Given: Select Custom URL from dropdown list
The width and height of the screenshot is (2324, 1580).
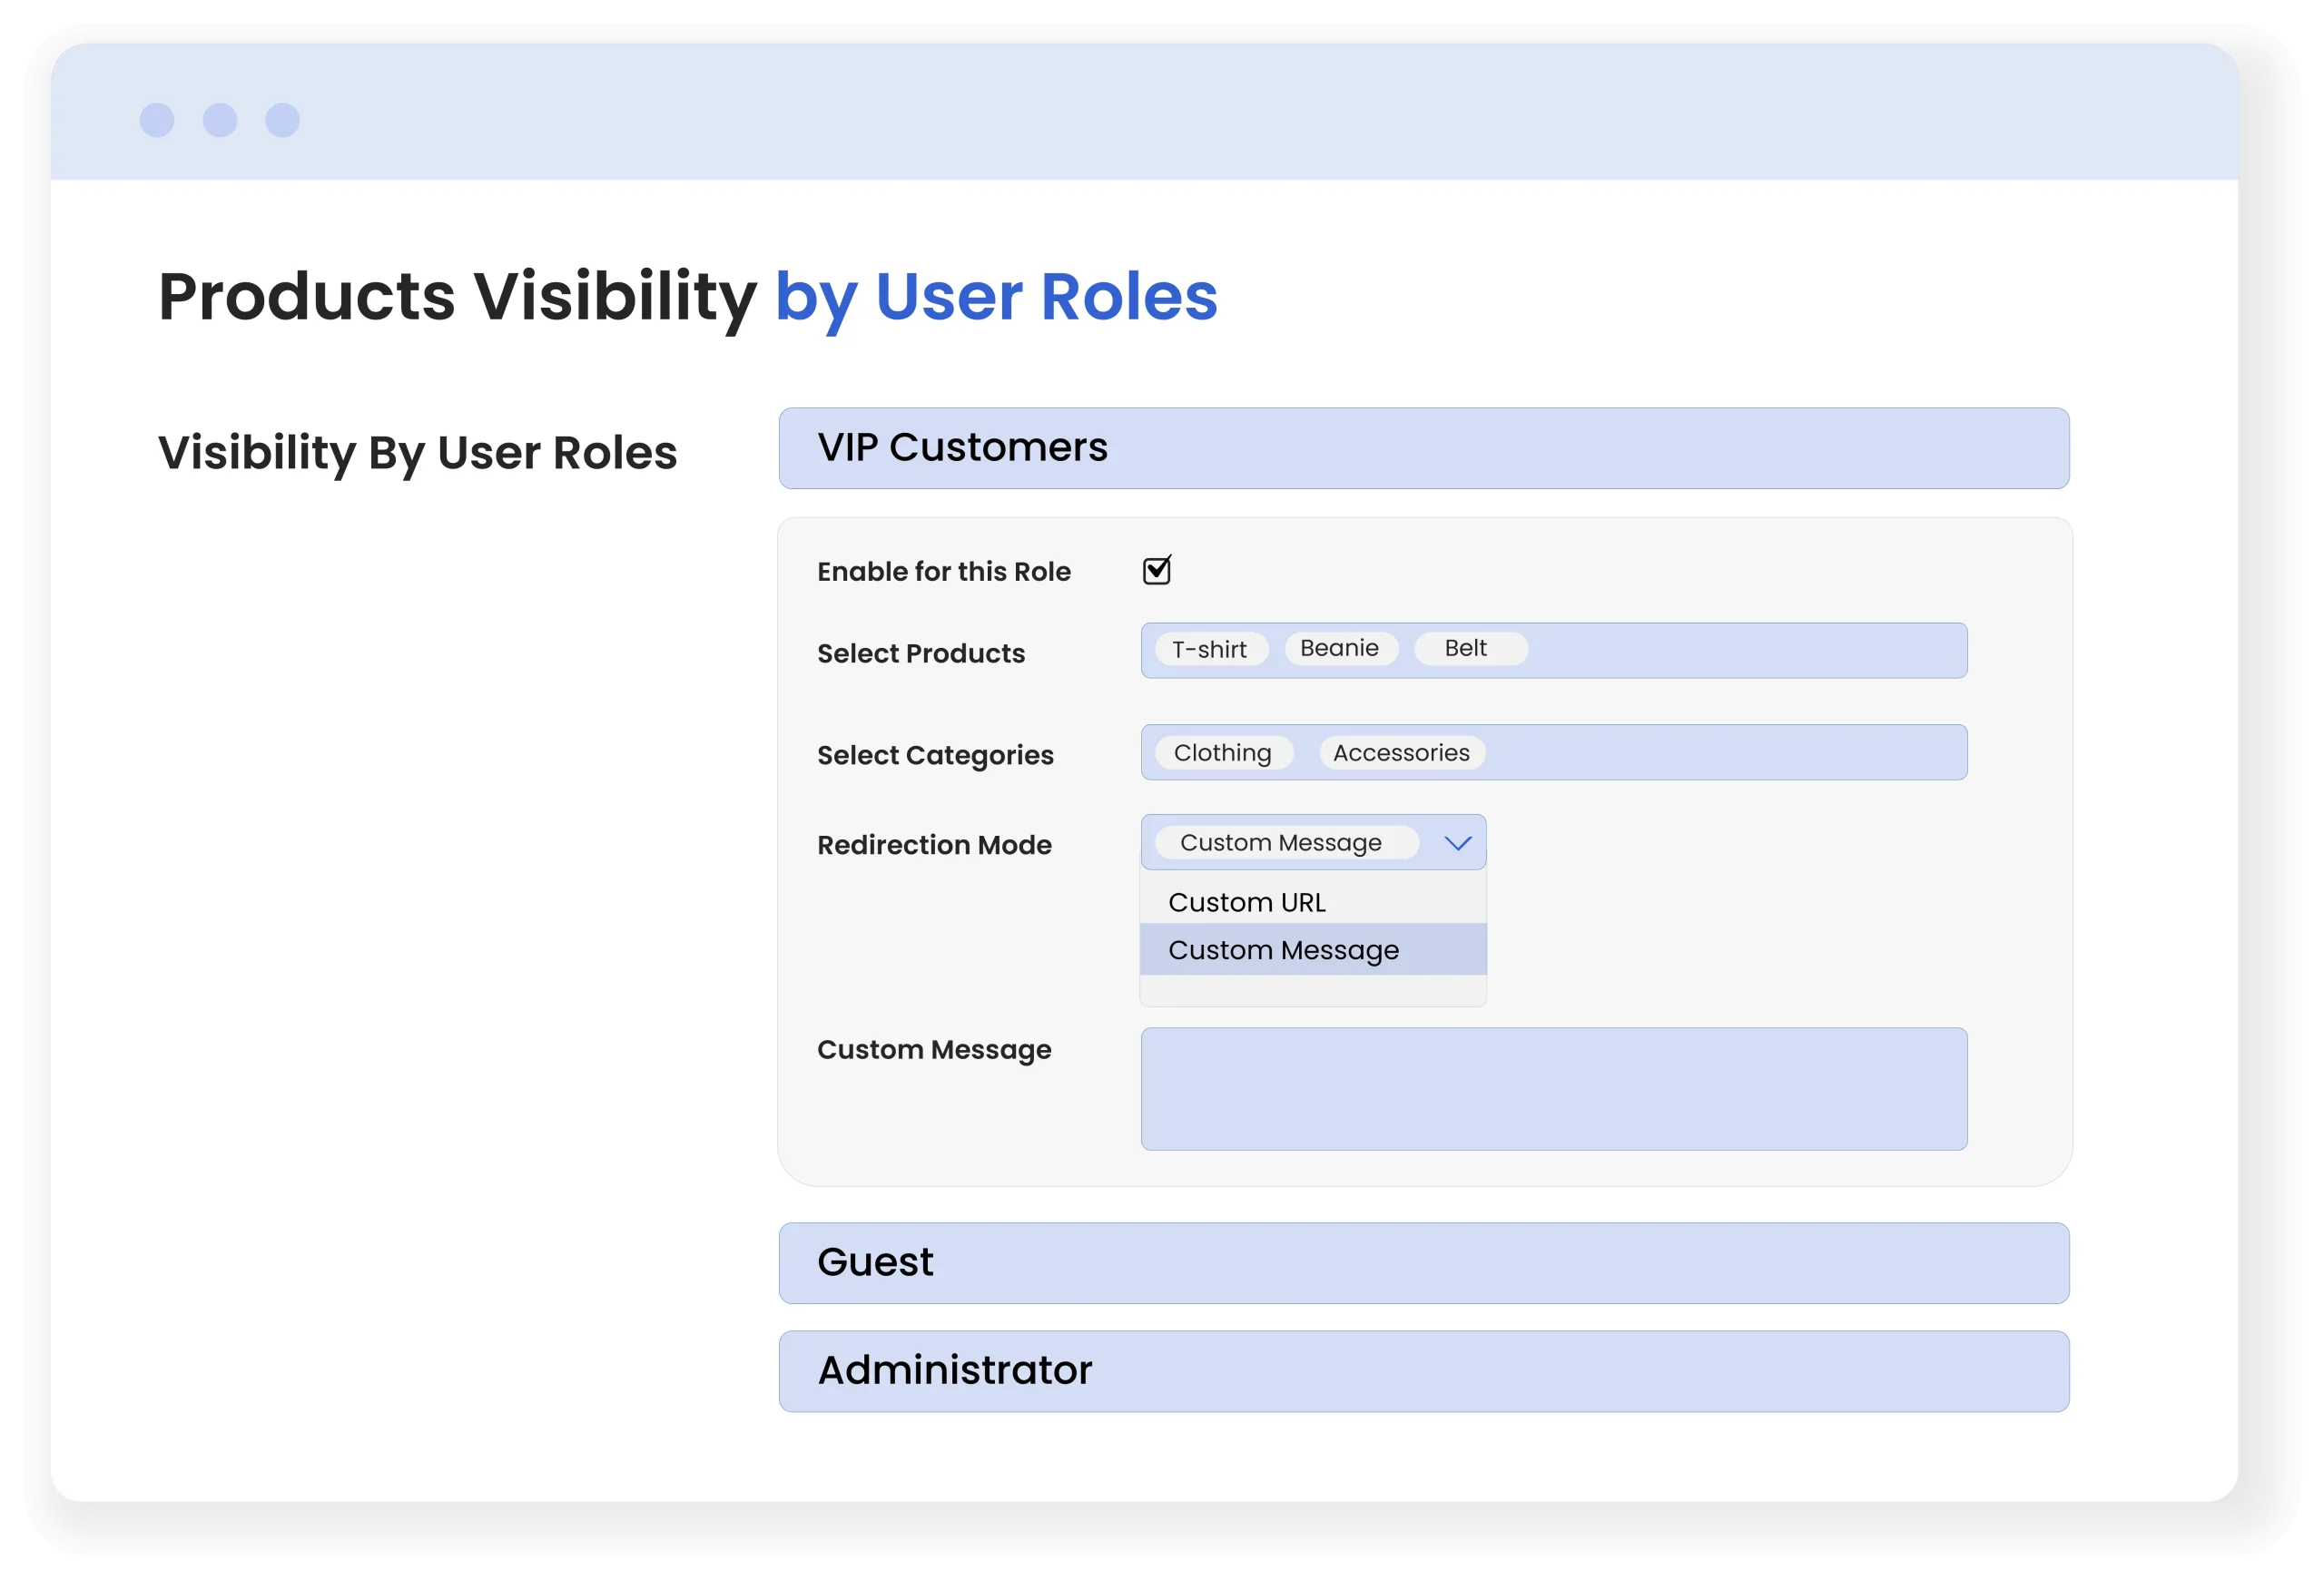Looking at the screenshot, I should tap(1247, 902).
